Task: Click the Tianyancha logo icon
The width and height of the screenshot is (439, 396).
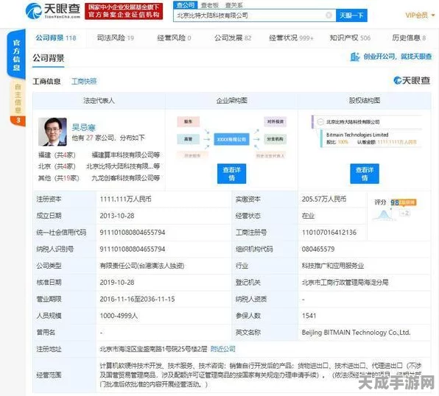Action: [x=34, y=11]
